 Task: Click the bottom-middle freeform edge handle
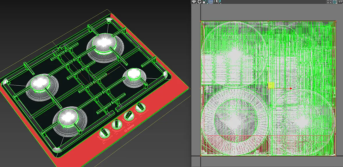point(268,156)
